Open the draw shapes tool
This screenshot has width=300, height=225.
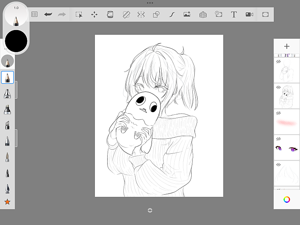click(156, 15)
